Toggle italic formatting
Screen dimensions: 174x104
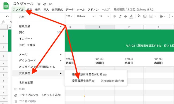point(120,16)
